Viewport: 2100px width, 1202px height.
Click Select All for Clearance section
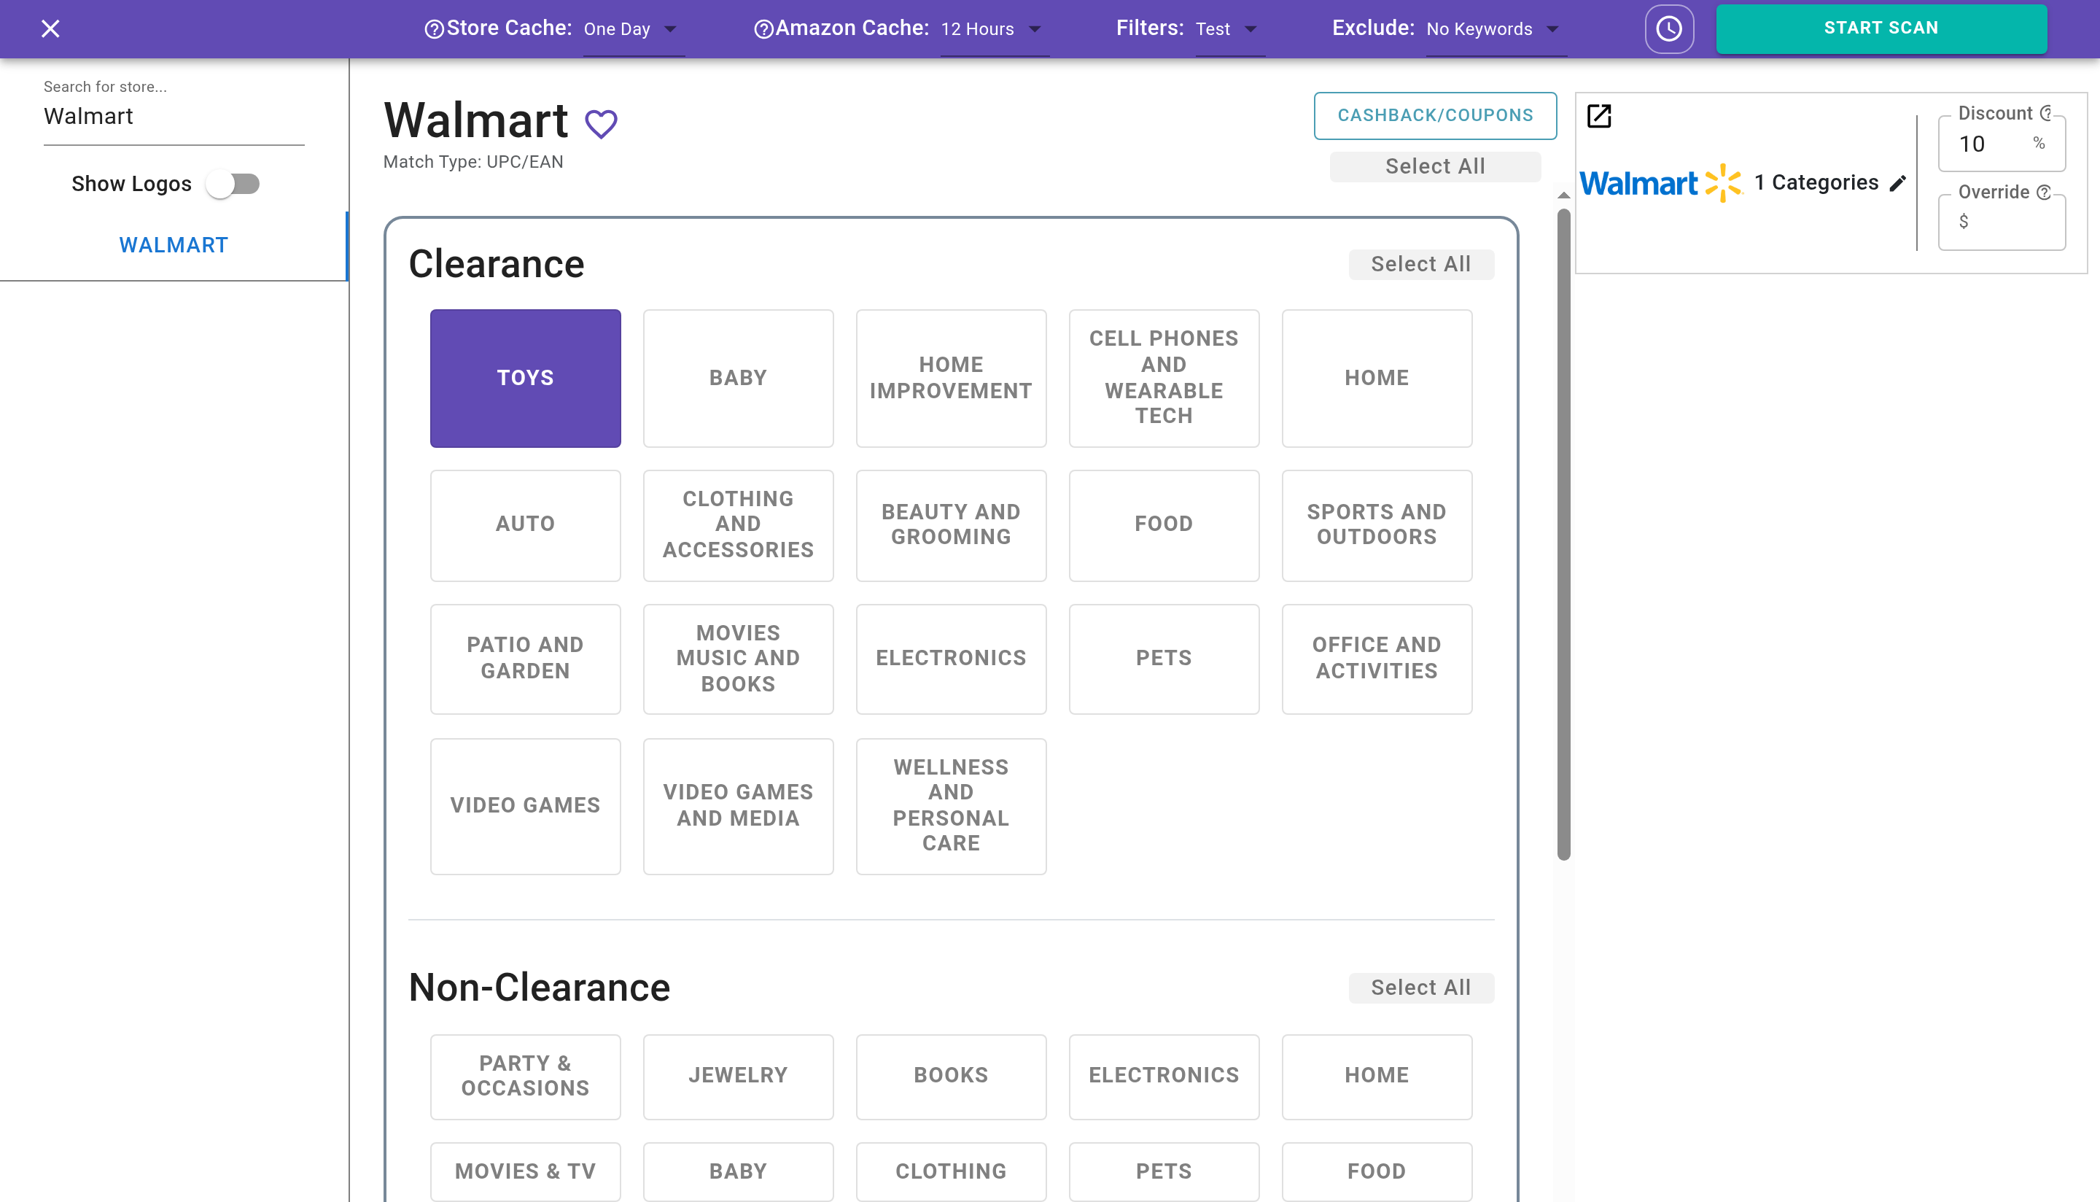(1421, 264)
